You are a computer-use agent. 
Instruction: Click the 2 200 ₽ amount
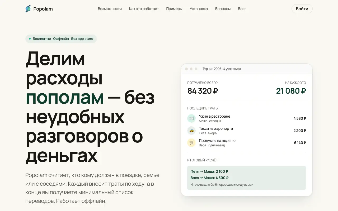point(300,131)
